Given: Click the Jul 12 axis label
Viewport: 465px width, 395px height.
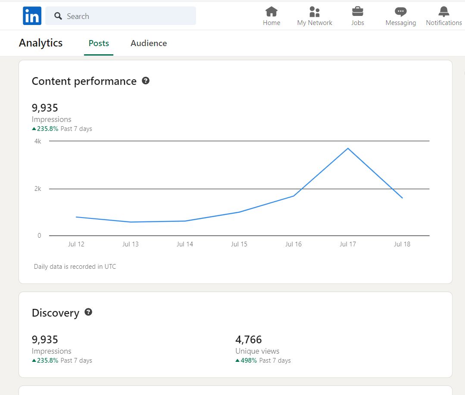Looking at the screenshot, I should [76, 244].
